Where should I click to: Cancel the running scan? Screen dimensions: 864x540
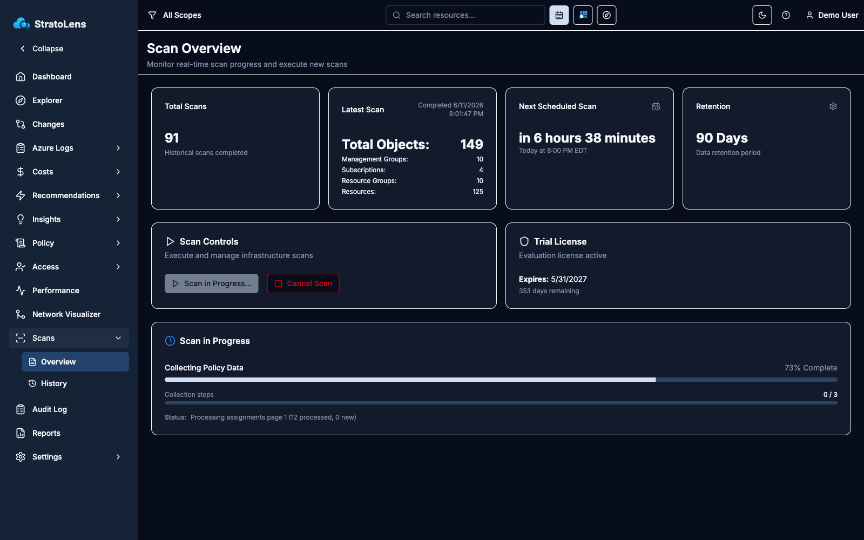tap(303, 283)
